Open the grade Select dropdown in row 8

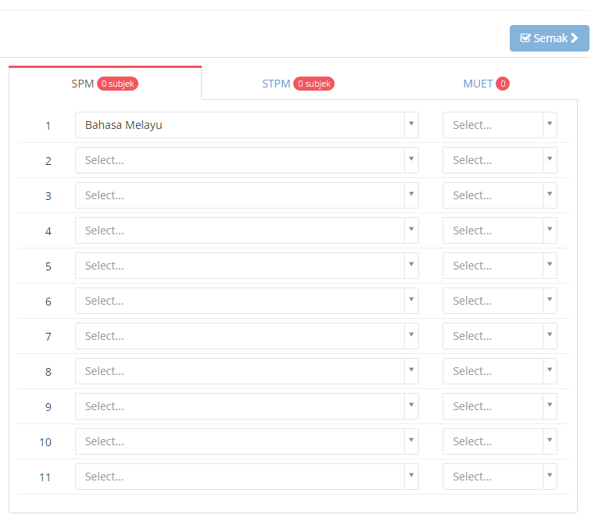(x=500, y=371)
